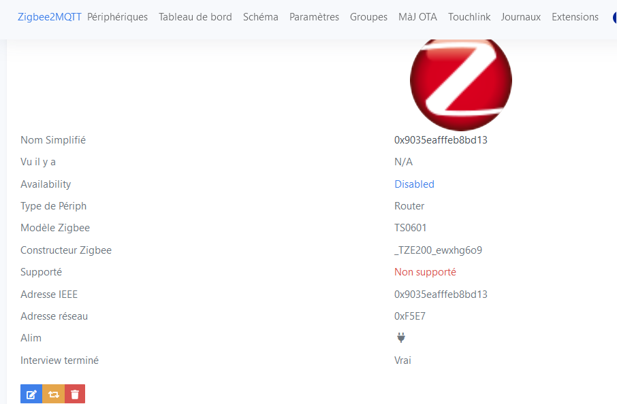The width and height of the screenshot is (617, 404).
Task: Click the power plug icon
Action: pyautogui.click(x=400, y=337)
